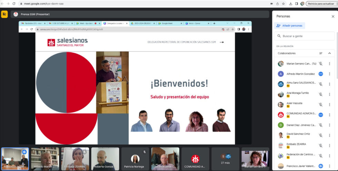Screen dimensions: 338x171
Task: Click mute icon for Daniel Díaz-Jiménez
Action: pyautogui.click(x=320, y=125)
